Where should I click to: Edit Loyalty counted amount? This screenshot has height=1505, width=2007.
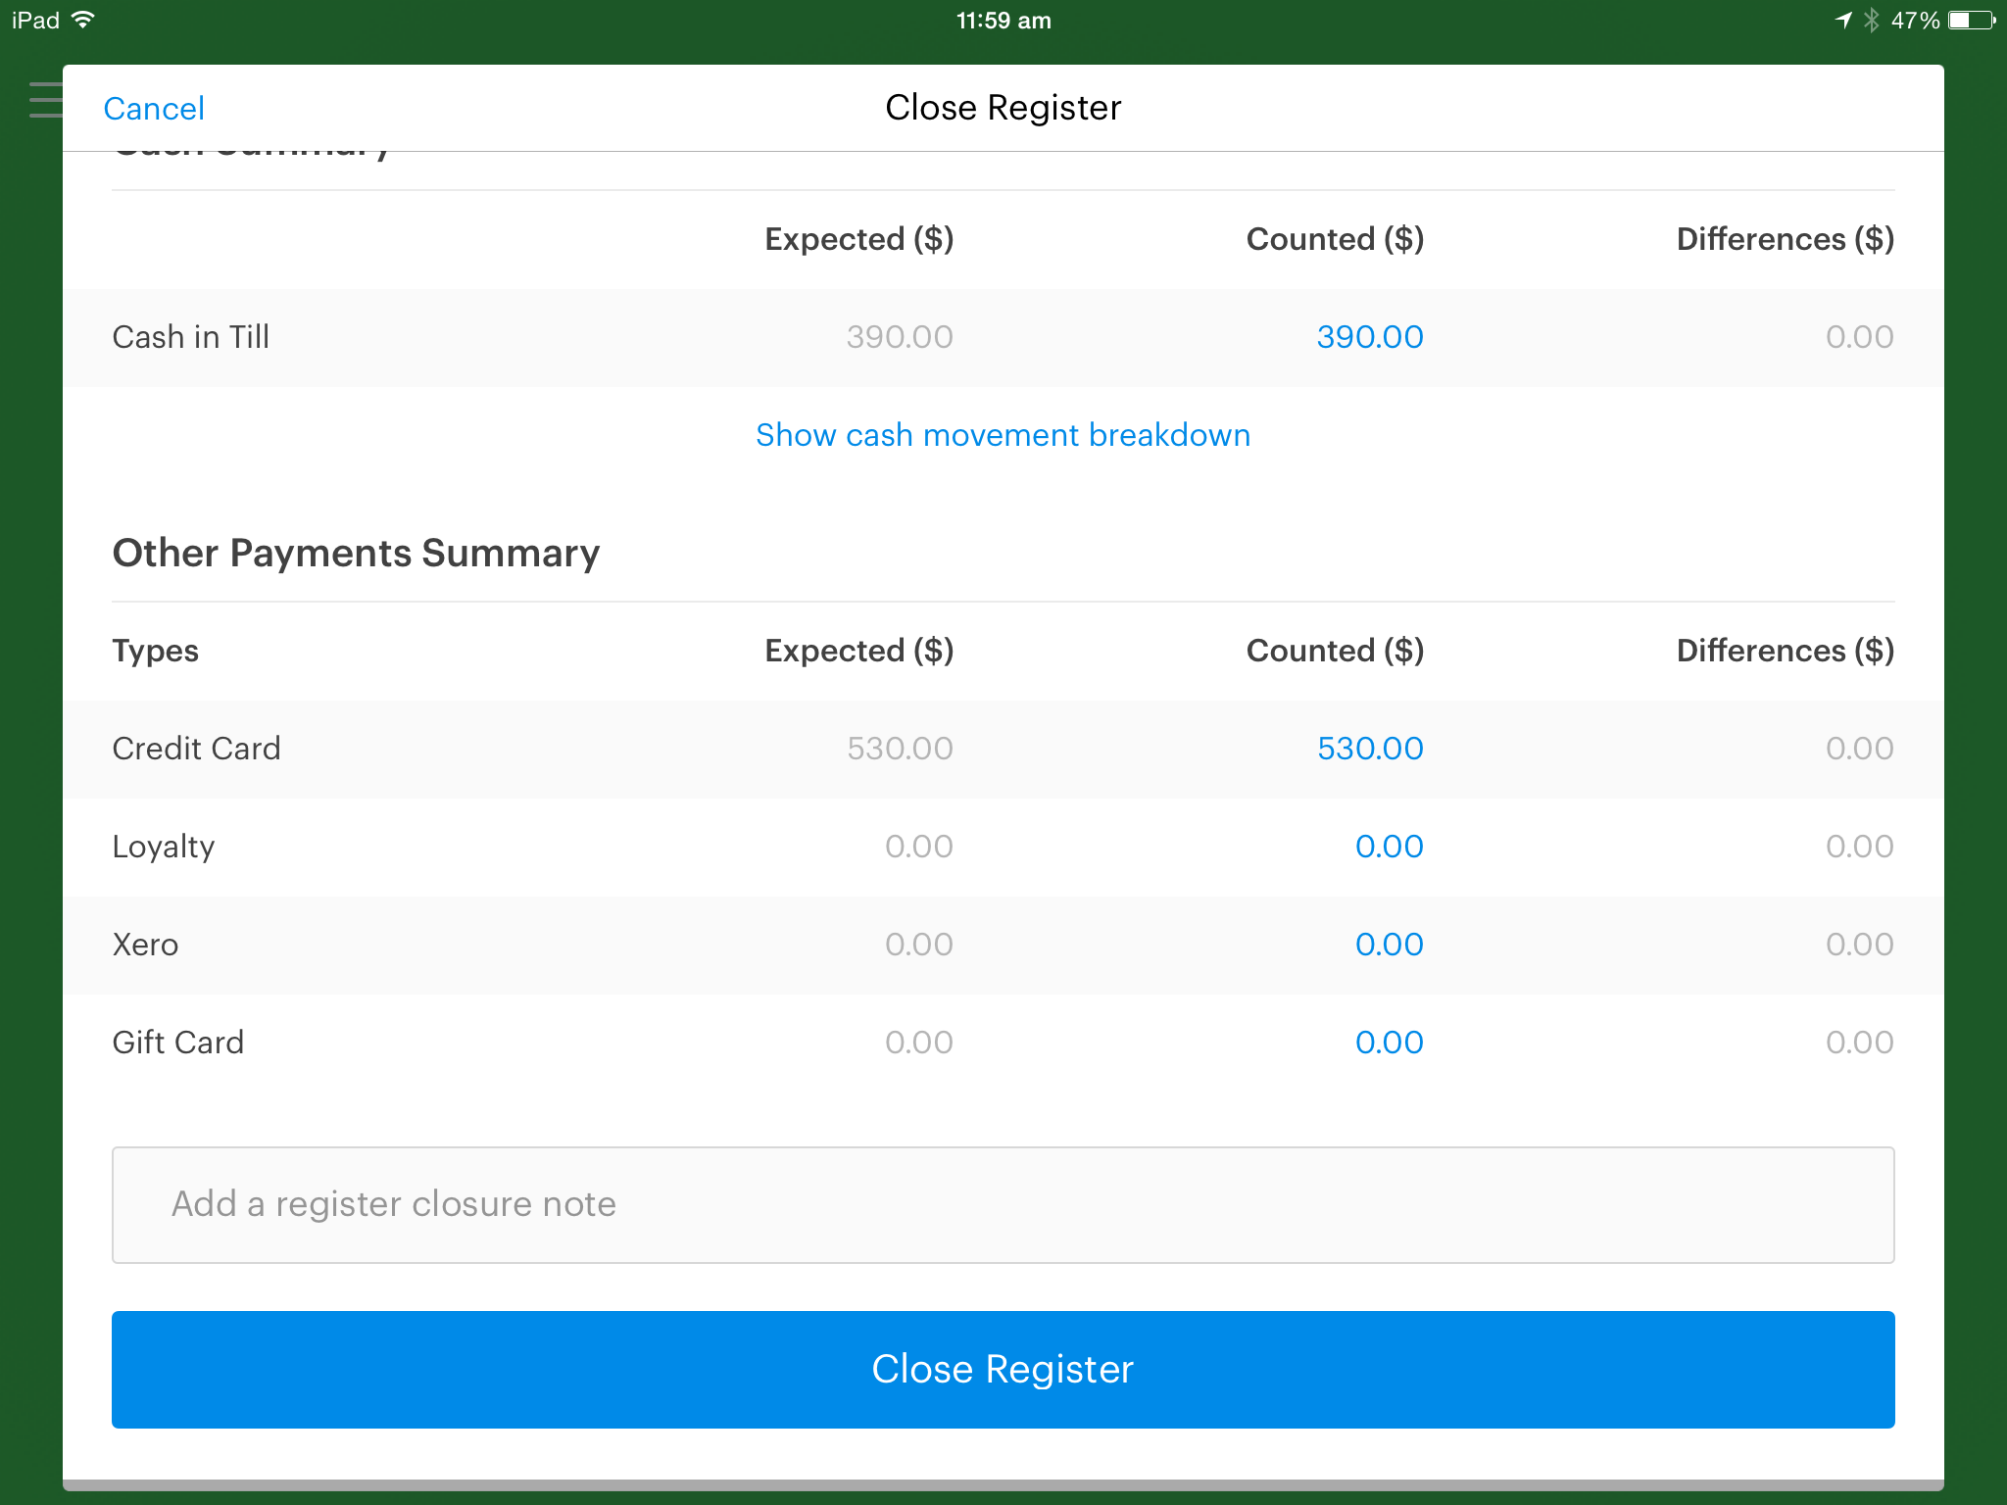coord(1388,847)
